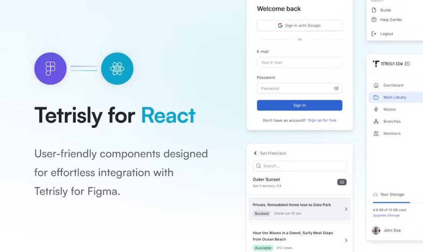Viewport: 423px width, 252px height.
Task: Open the Guide menu item
Action: click(x=385, y=10)
